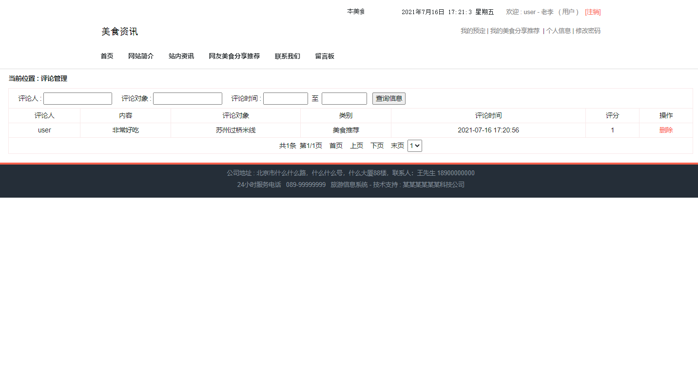Click the 公司地址 footer line

[350, 173]
